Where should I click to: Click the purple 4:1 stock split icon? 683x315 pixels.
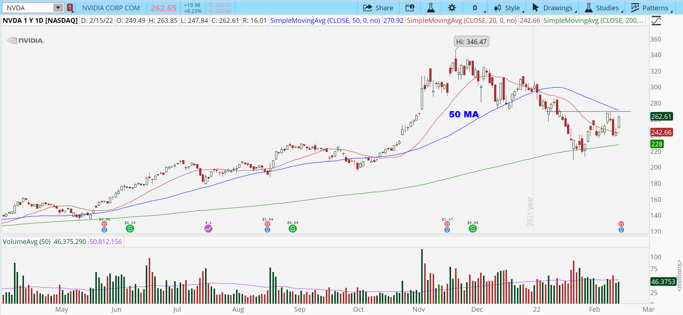208,229
